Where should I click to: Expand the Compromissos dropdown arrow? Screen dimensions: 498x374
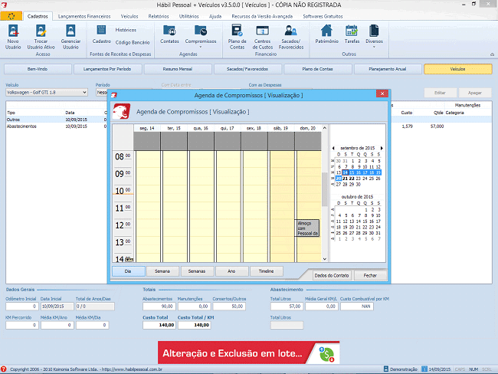coord(201,47)
